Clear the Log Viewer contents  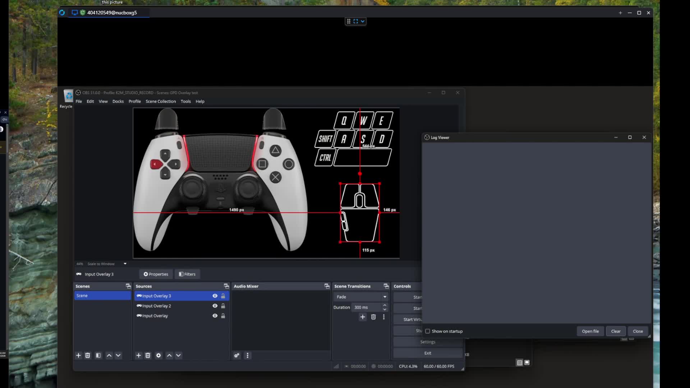click(x=616, y=331)
